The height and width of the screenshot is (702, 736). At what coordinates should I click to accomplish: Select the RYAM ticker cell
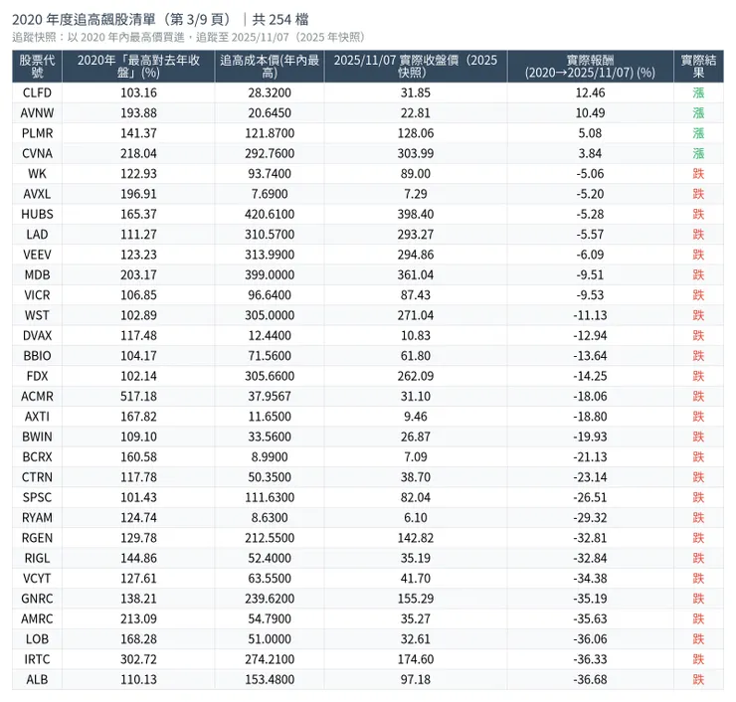(37, 518)
